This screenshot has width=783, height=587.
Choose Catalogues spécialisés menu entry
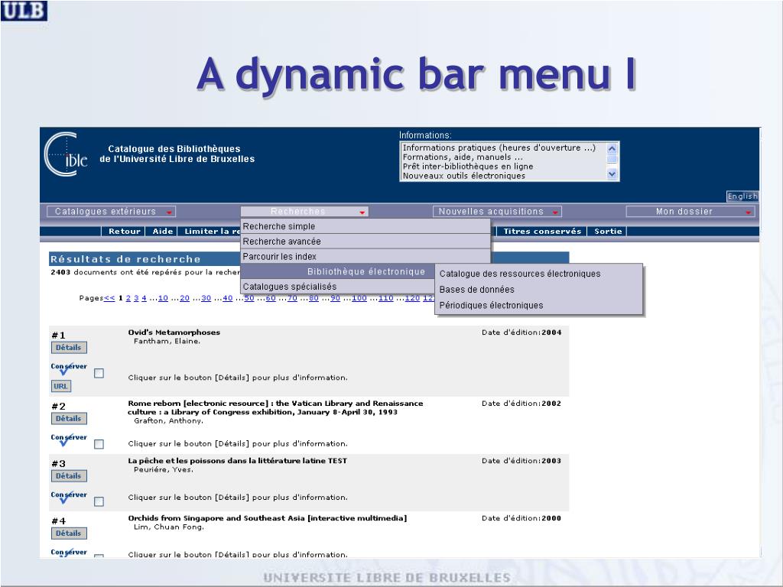pos(338,287)
